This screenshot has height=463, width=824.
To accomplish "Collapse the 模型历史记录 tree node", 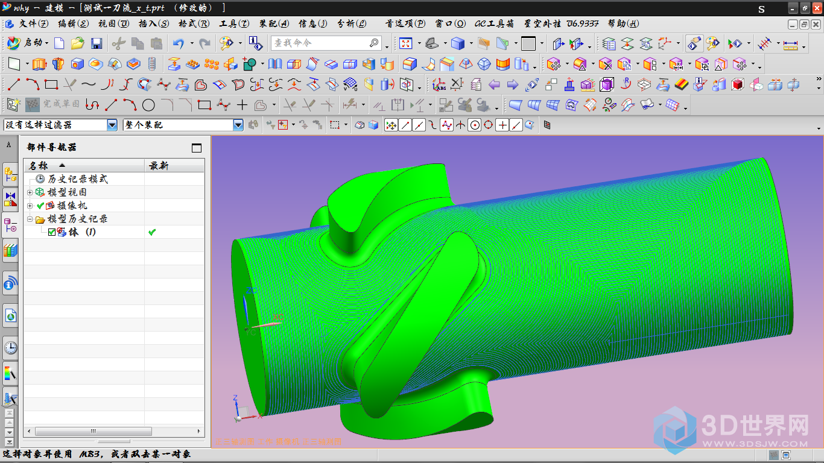I will (30, 219).
